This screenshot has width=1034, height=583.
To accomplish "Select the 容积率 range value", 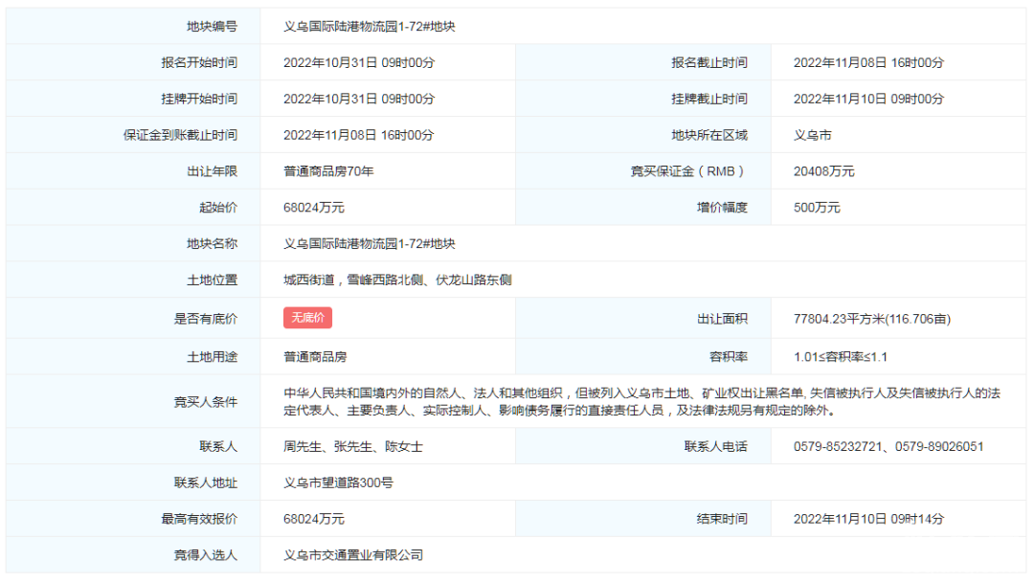I will point(840,357).
